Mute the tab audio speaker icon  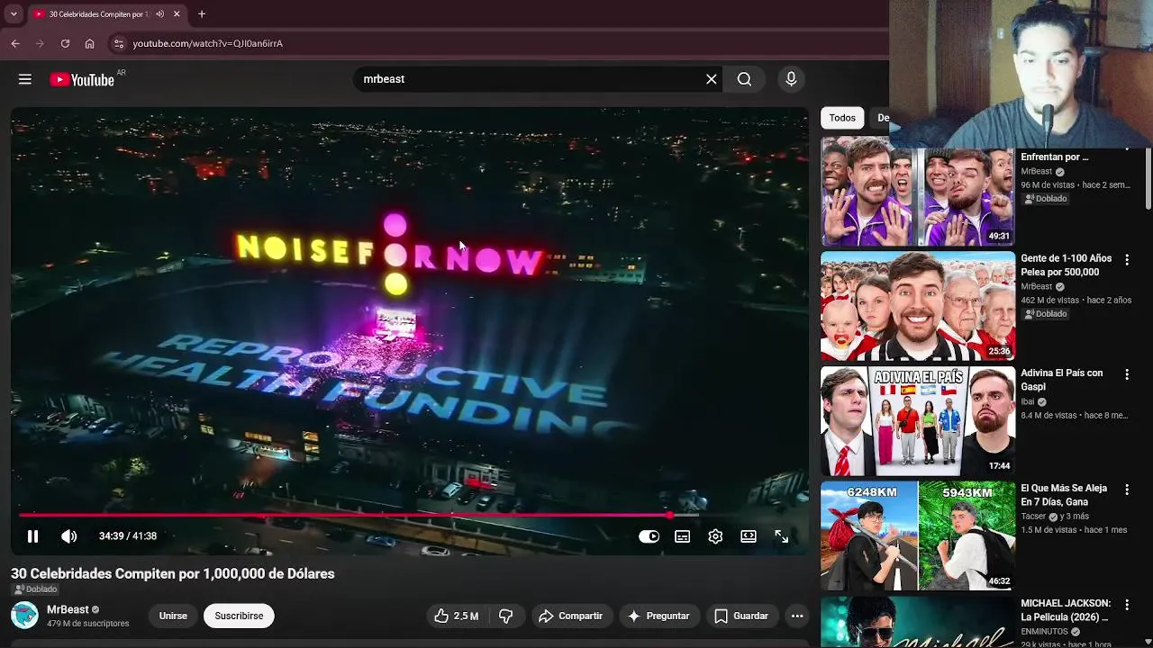pos(159,14)
